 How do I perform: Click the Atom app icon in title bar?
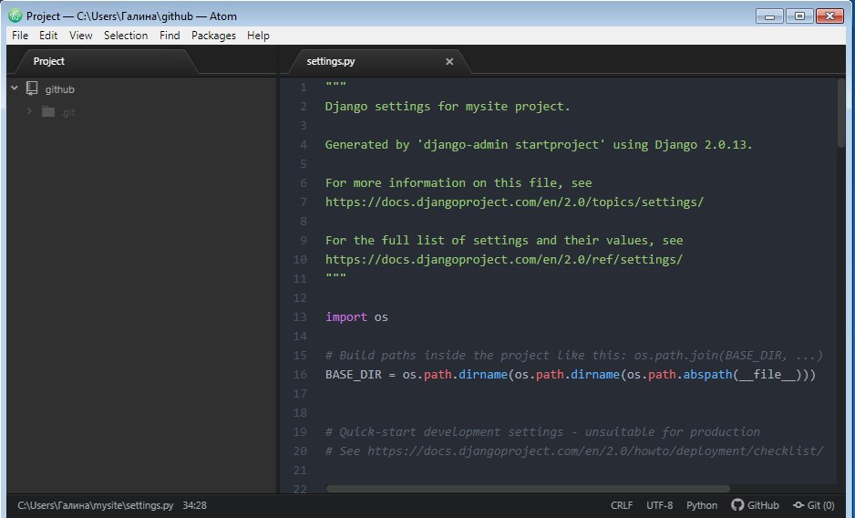pyautogui.click(x=15, y=16)
